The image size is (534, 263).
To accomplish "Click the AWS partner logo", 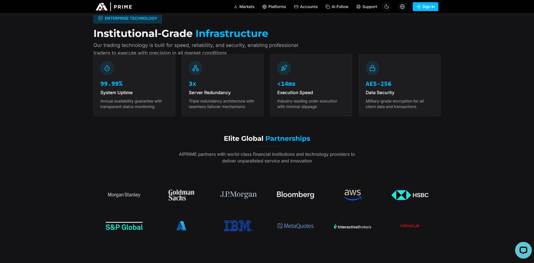I will [353, 195].
